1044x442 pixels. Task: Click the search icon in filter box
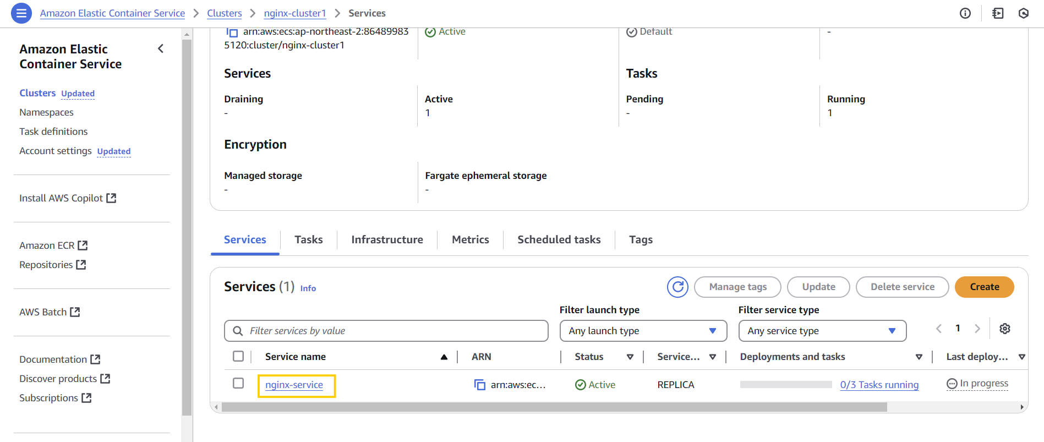238,331
